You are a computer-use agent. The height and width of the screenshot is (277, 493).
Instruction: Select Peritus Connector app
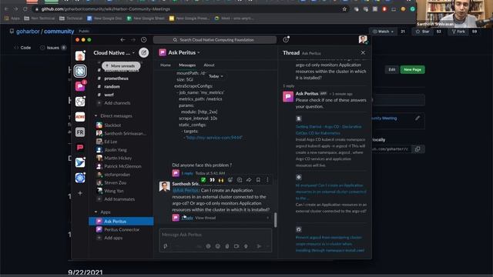pyautogui.click(x=121, y=229)
